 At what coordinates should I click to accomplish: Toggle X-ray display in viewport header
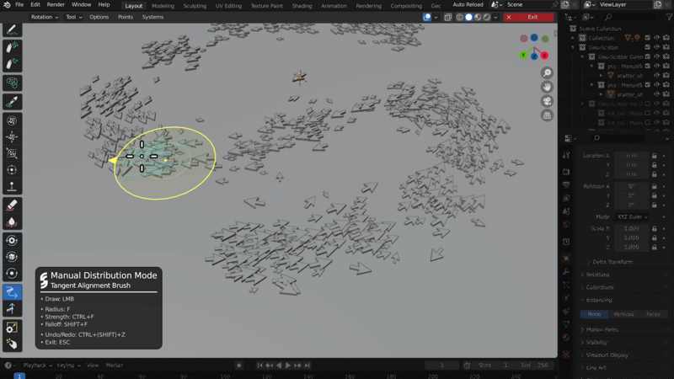coord(448,17)
